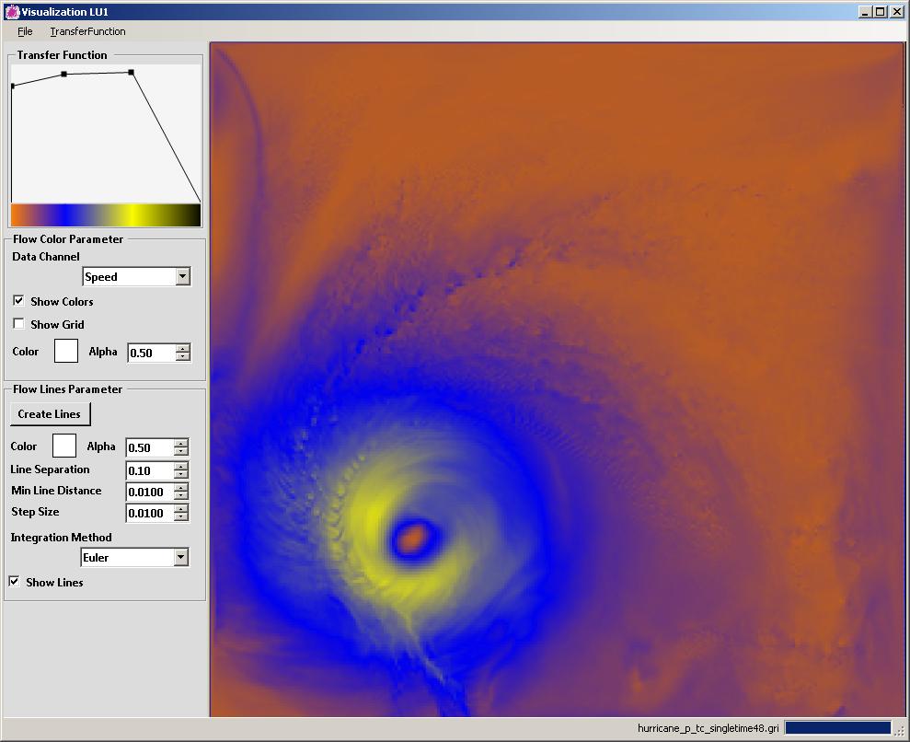Increase Min Line Distance with up arrow
Image resolution: width=910 pixels, height=742 pixels.
(180, 487)
